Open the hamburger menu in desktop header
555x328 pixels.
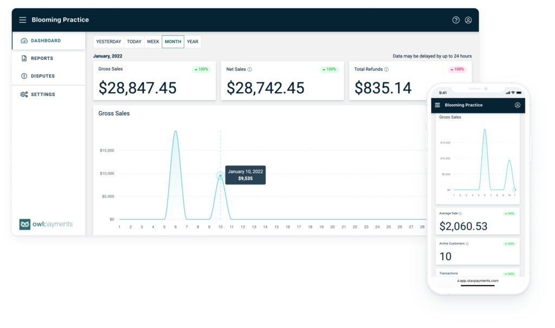pos(23,20)
